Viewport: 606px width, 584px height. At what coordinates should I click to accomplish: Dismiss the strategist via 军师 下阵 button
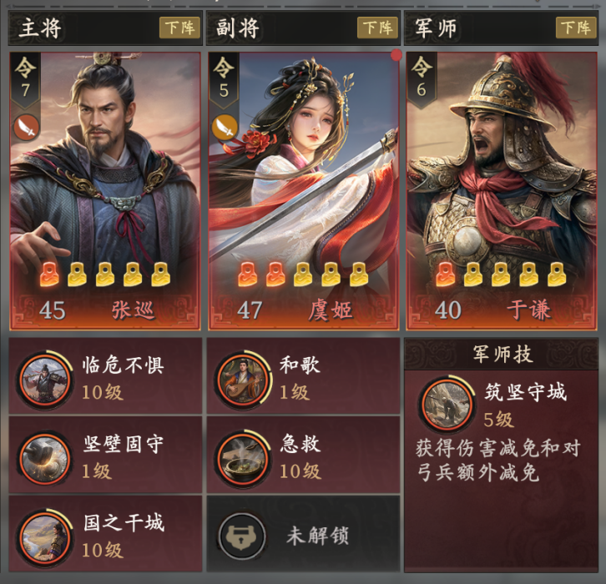tap(576, 28)
